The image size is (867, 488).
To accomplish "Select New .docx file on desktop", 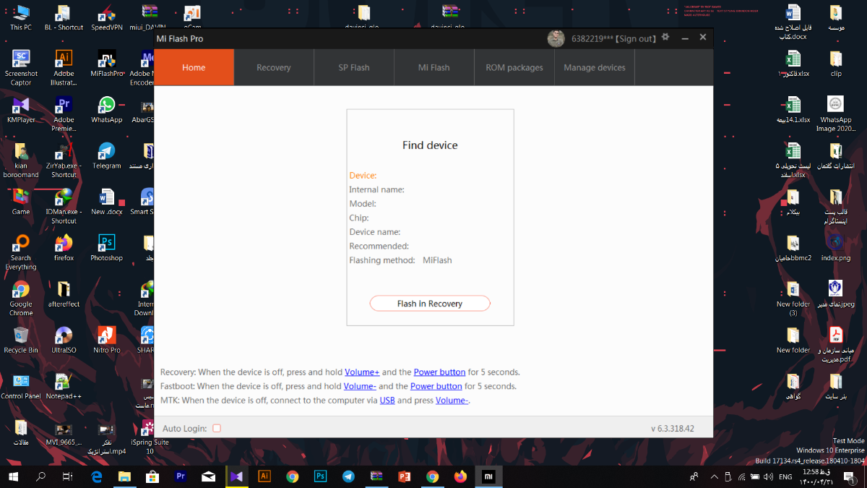I will 107,202.
